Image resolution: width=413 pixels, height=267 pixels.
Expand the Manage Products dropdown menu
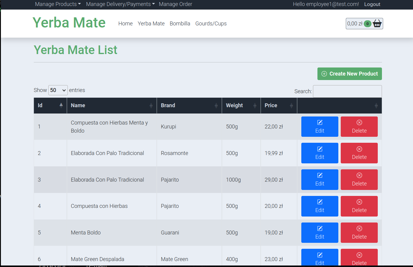58,4
